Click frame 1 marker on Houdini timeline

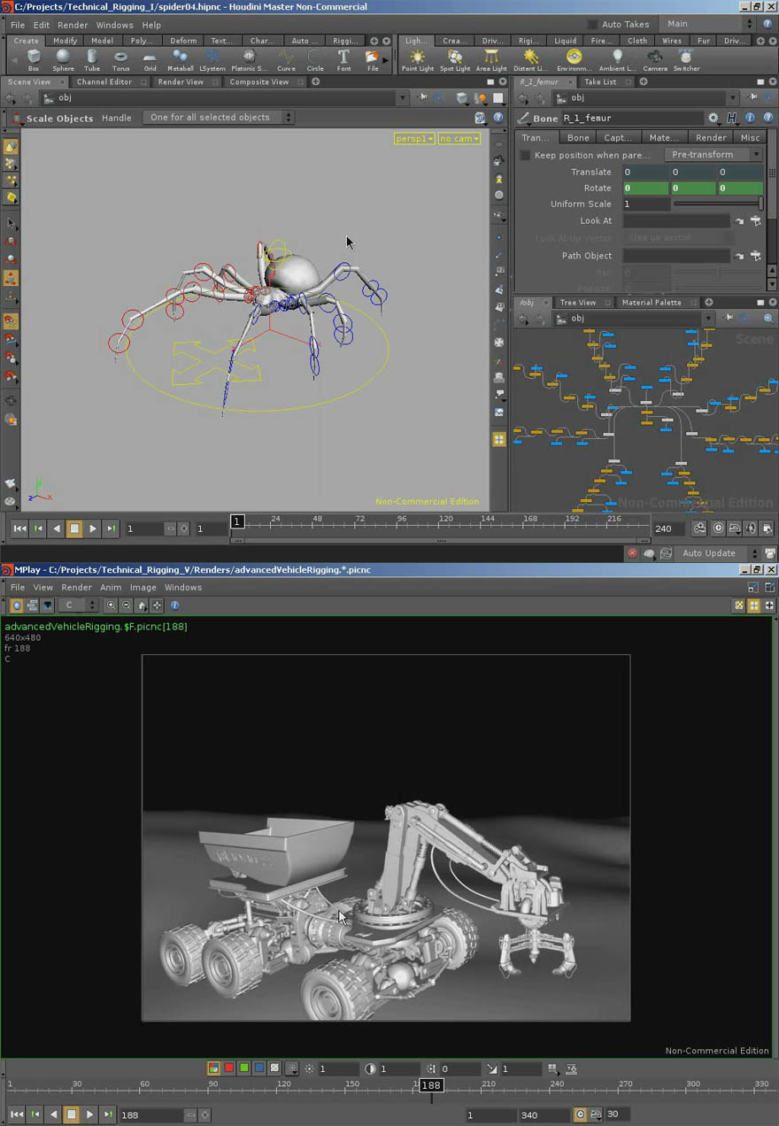(237, 521)
